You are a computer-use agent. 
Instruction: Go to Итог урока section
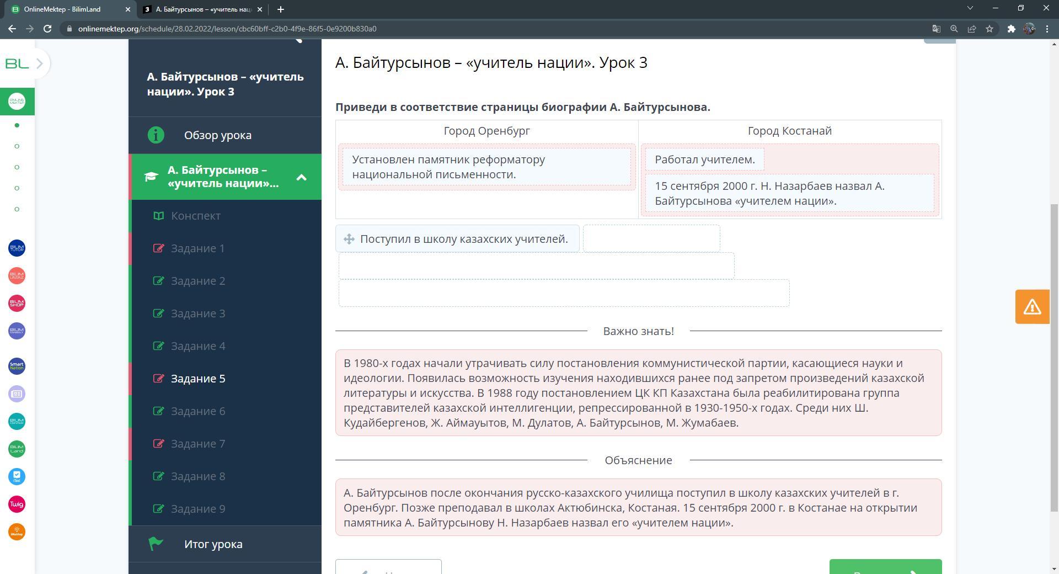(x=213, y=544)
